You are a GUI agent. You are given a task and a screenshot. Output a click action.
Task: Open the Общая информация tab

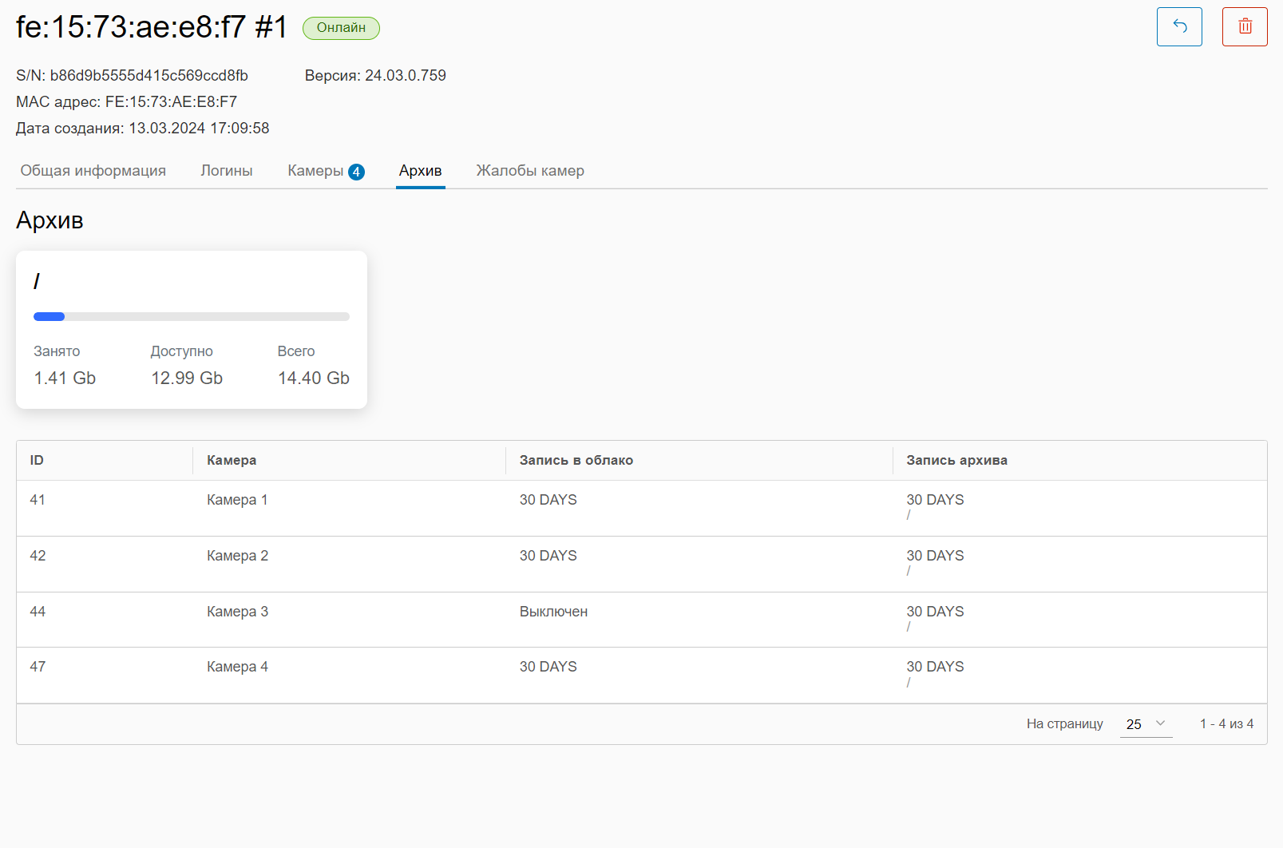pyautogui.click(x=93, y=171)
